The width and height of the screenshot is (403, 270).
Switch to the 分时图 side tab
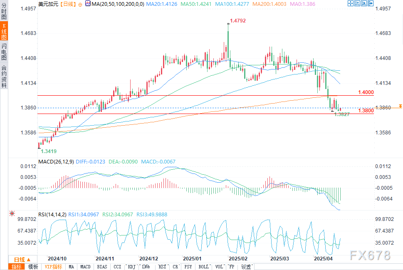point(4,12)
